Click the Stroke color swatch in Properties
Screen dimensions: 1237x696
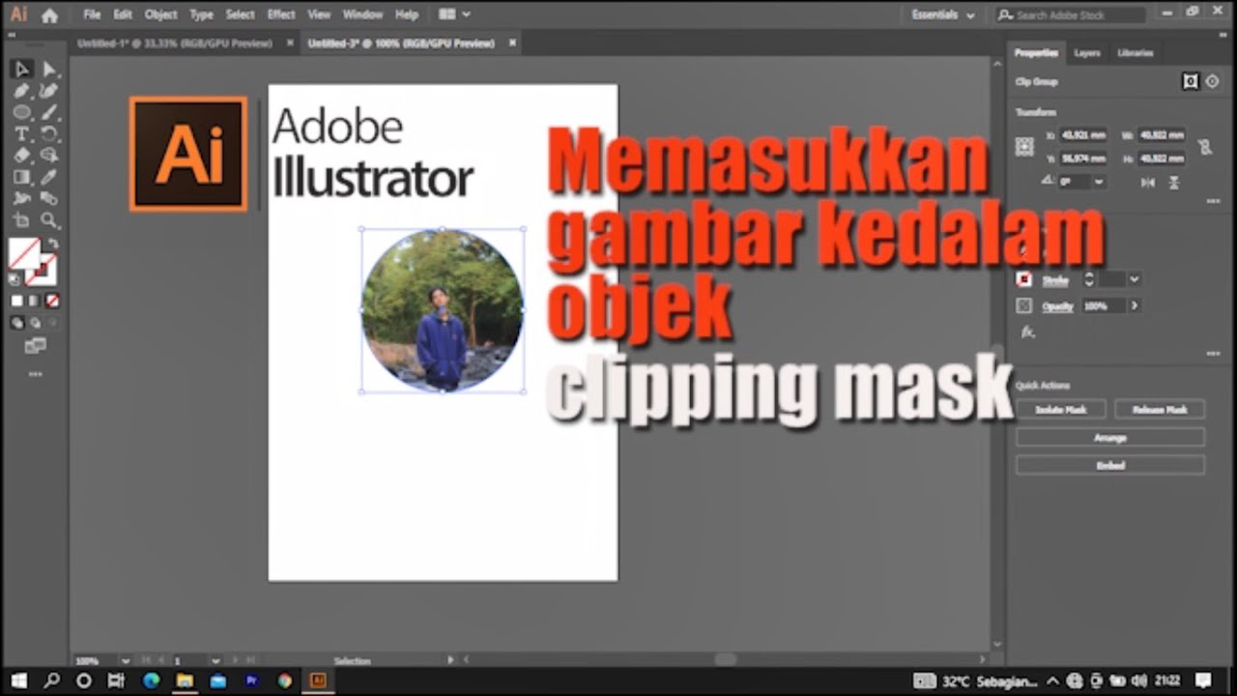pos(1024,279)
